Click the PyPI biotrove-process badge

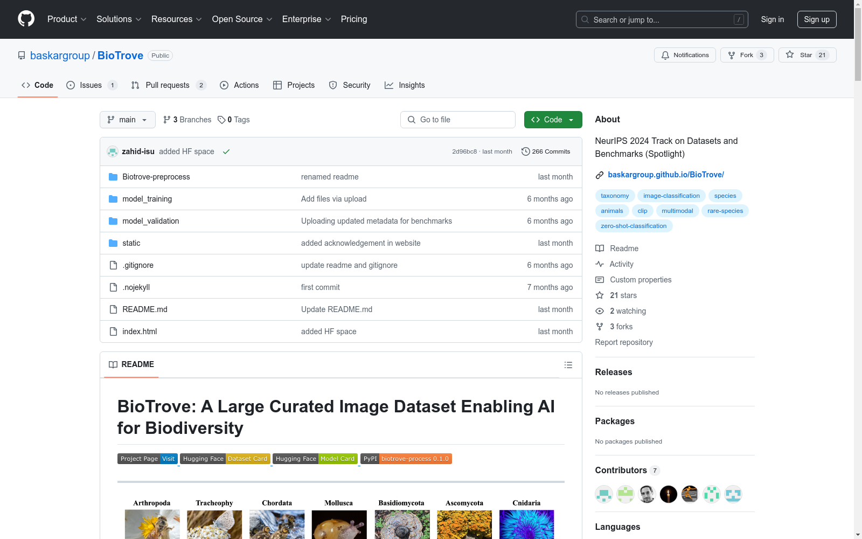(x=406, y=459)
